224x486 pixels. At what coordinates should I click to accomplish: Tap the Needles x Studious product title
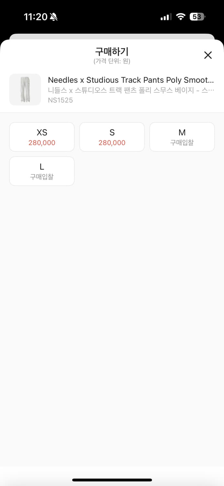pyautogui.click(x=131, y=80)
